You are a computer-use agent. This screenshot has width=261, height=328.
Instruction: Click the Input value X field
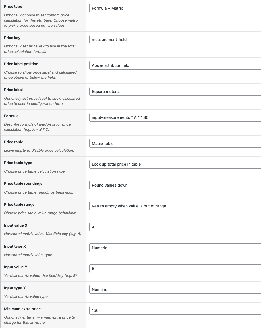(x=175, y=227)
